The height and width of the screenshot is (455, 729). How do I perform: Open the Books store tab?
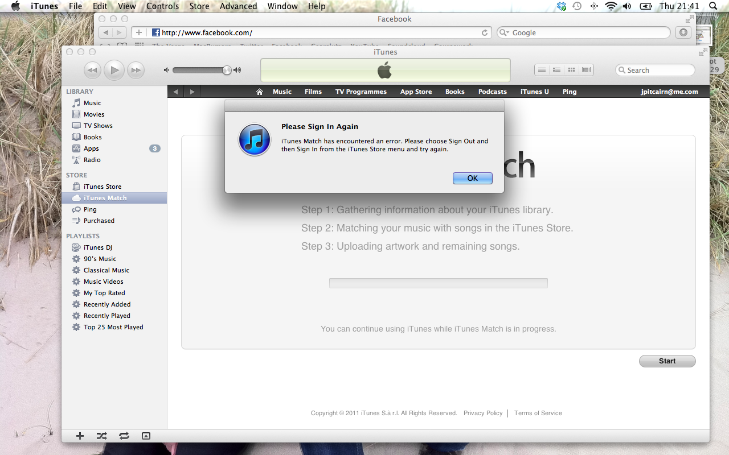coord(454,92)
